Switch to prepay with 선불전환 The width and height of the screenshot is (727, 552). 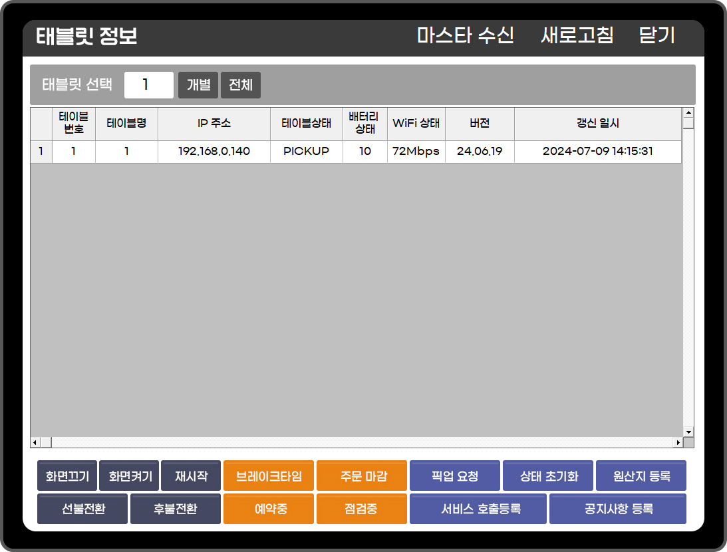pos(82,509)
